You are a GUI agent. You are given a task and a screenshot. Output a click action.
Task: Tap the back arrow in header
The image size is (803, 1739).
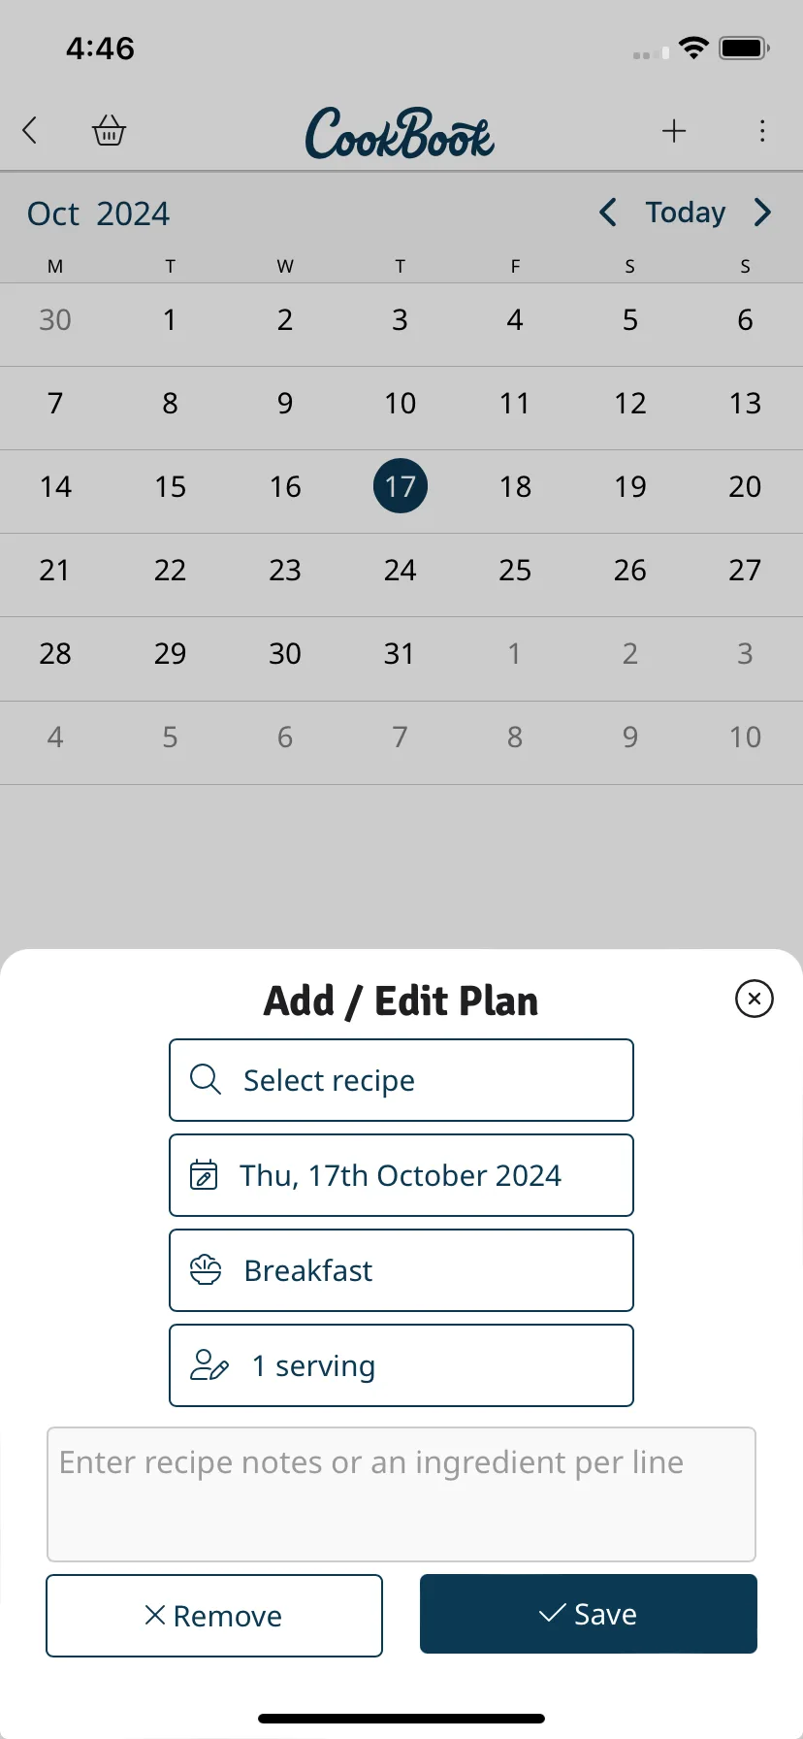(x=30, y=130)
